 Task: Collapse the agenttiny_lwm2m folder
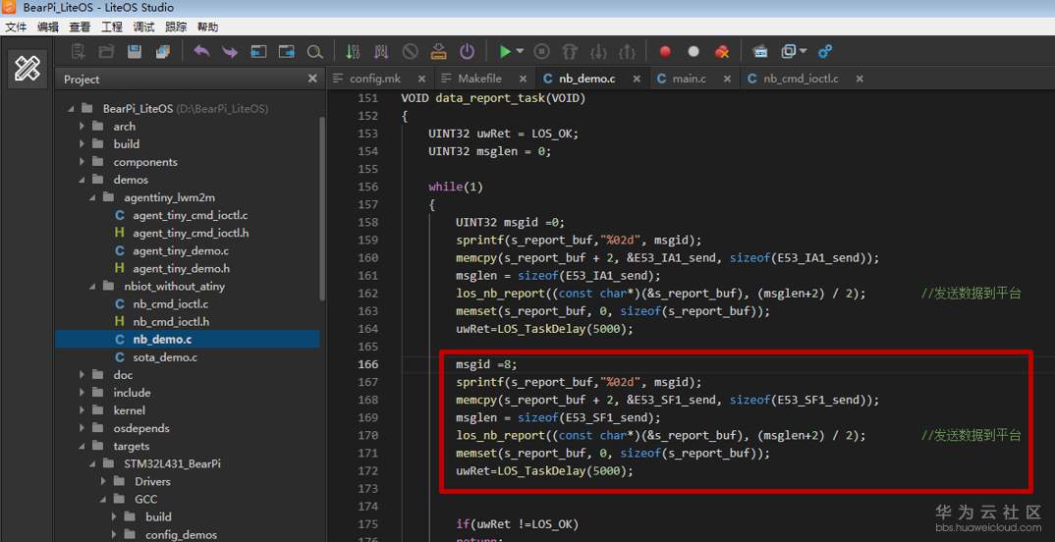click(93, 197)
